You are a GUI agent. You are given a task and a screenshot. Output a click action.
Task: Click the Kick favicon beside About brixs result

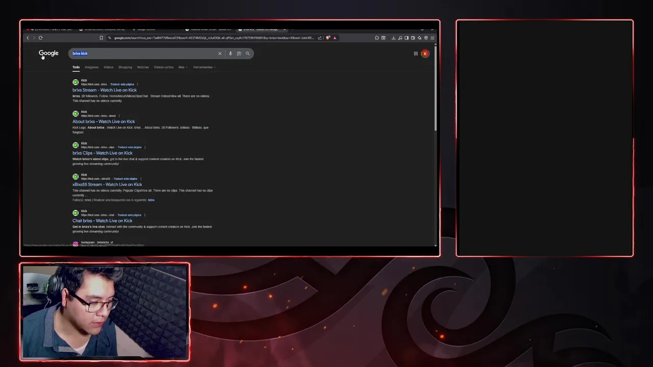click(x=76, y=114)
